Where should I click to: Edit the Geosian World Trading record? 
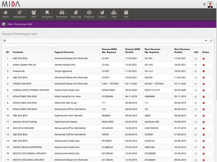pos(196,122)
